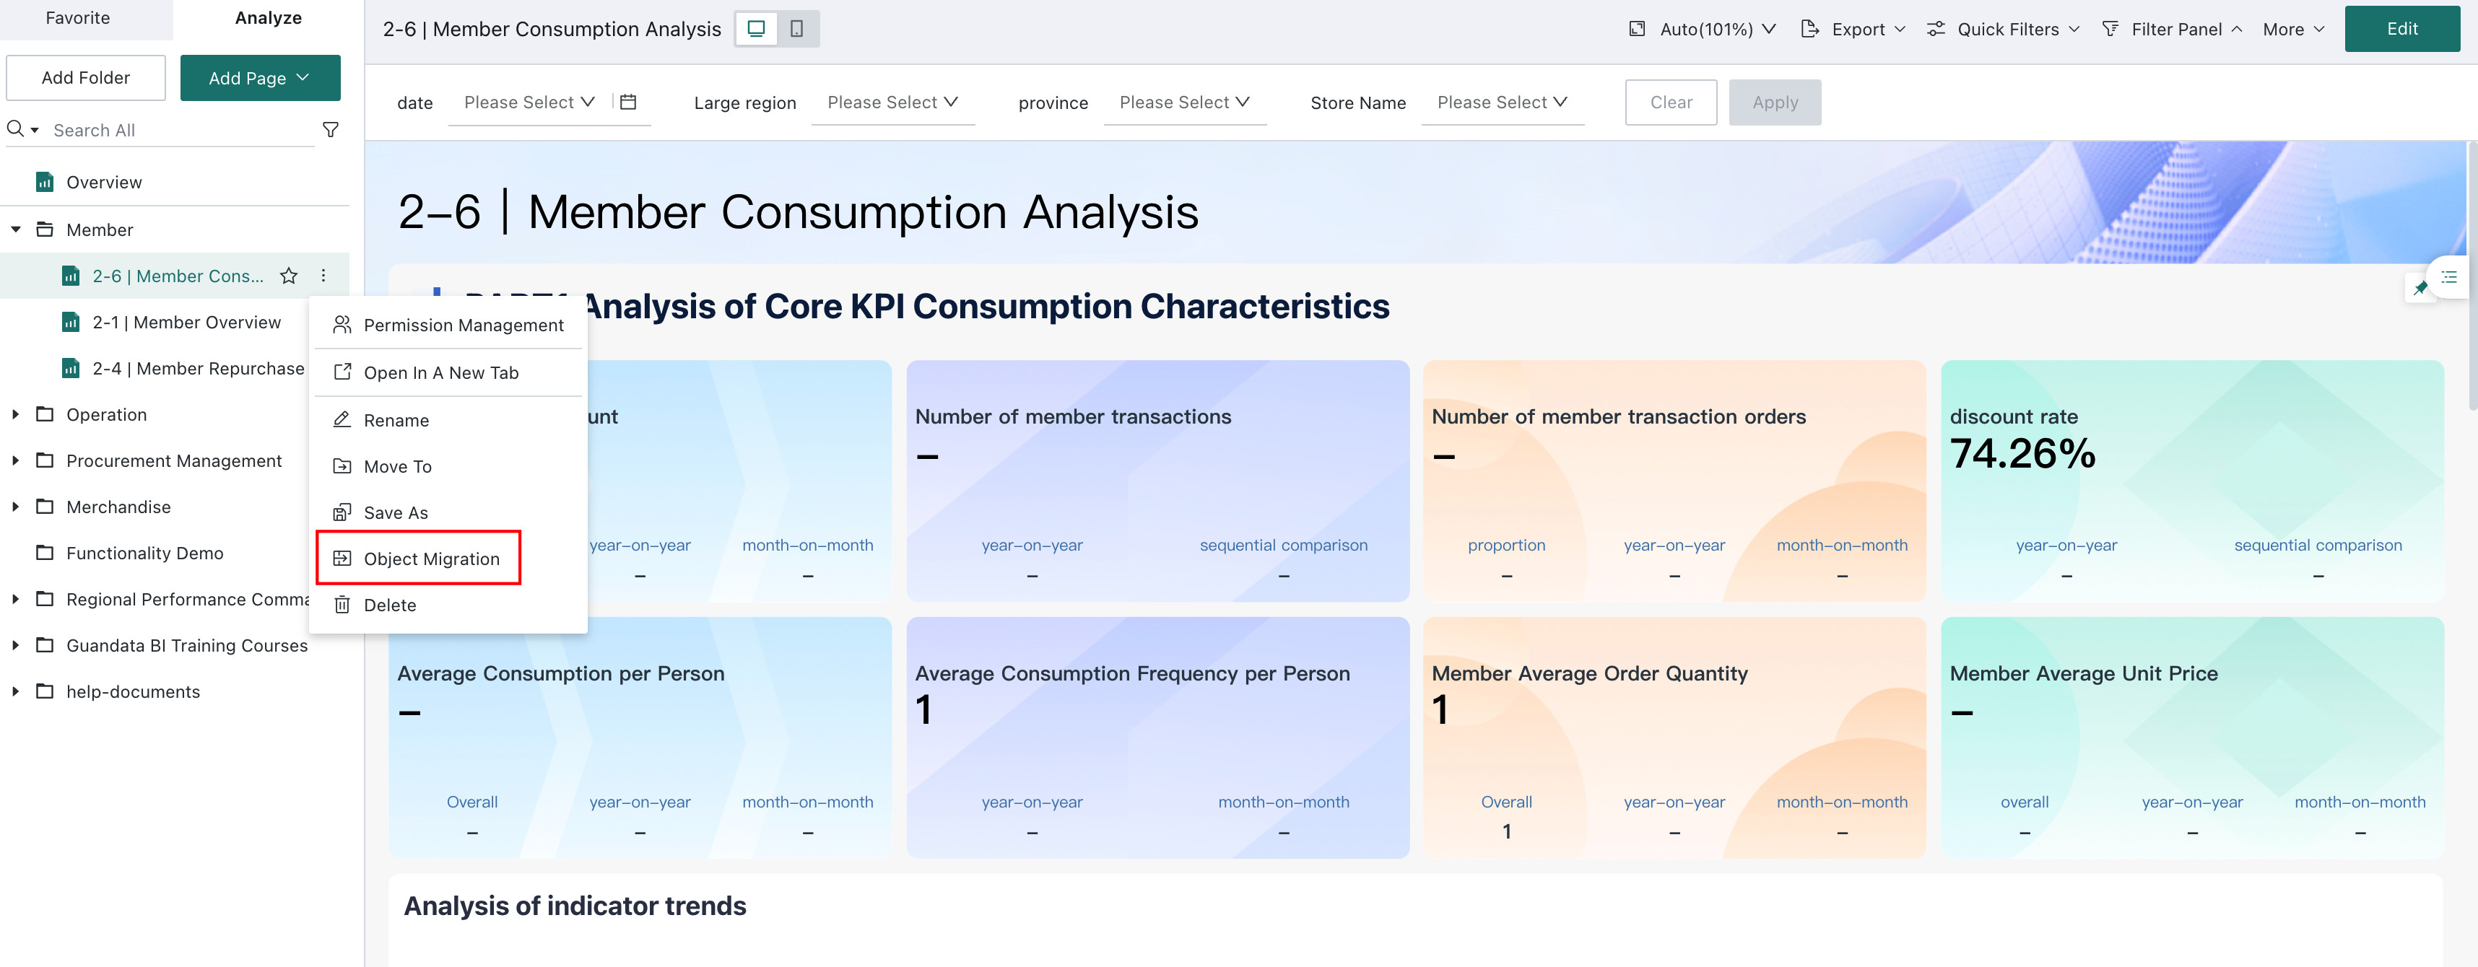Switch to mobile view icon
The width and height of the screenshot is (2478, 967).
796,29
